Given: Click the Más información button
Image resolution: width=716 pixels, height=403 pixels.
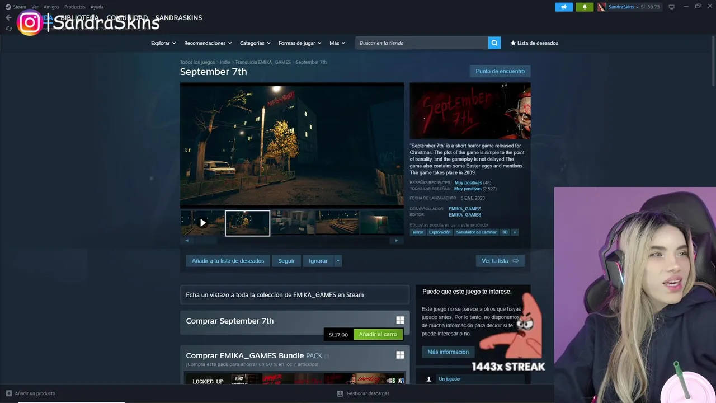Looking at the screenshot, I should pos(448,352).
